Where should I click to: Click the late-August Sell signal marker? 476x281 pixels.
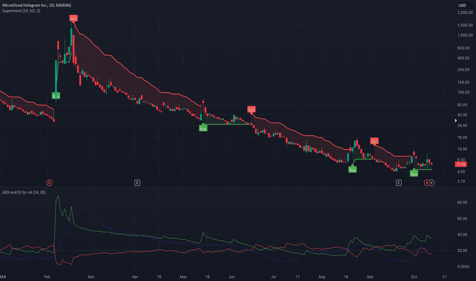374,141
